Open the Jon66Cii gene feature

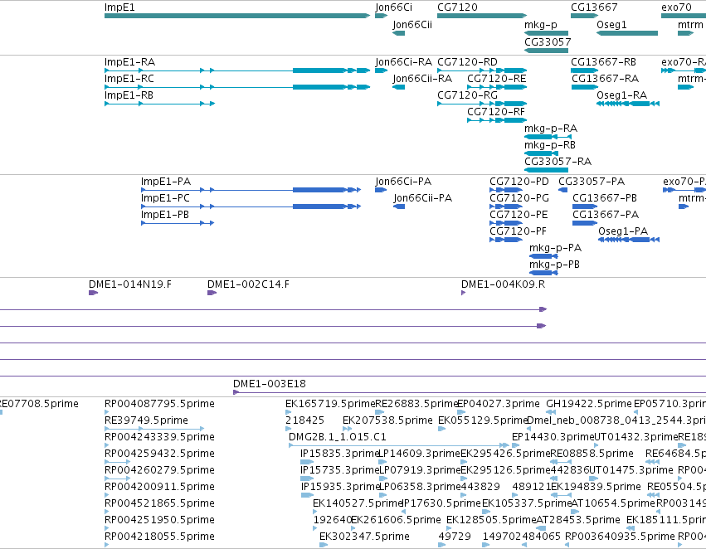click(x=398, y=33)
